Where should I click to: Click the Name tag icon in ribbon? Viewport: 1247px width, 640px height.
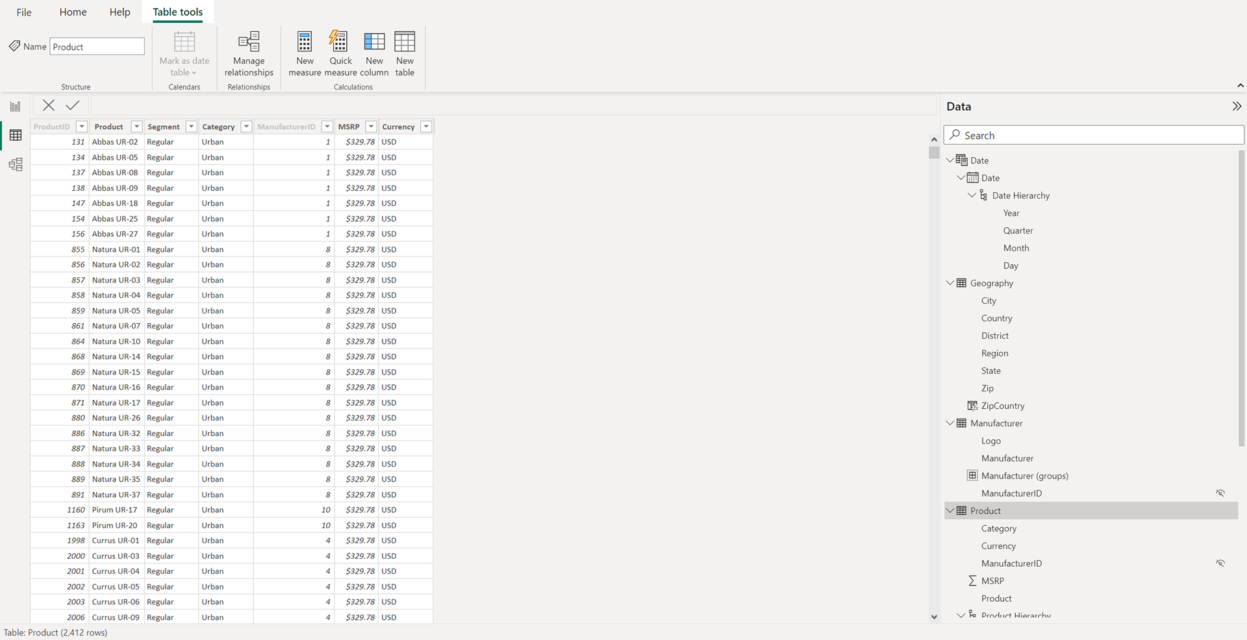pos(14,46)
